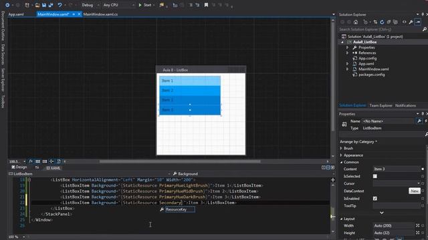Expand the References tree node

(347, 53)
